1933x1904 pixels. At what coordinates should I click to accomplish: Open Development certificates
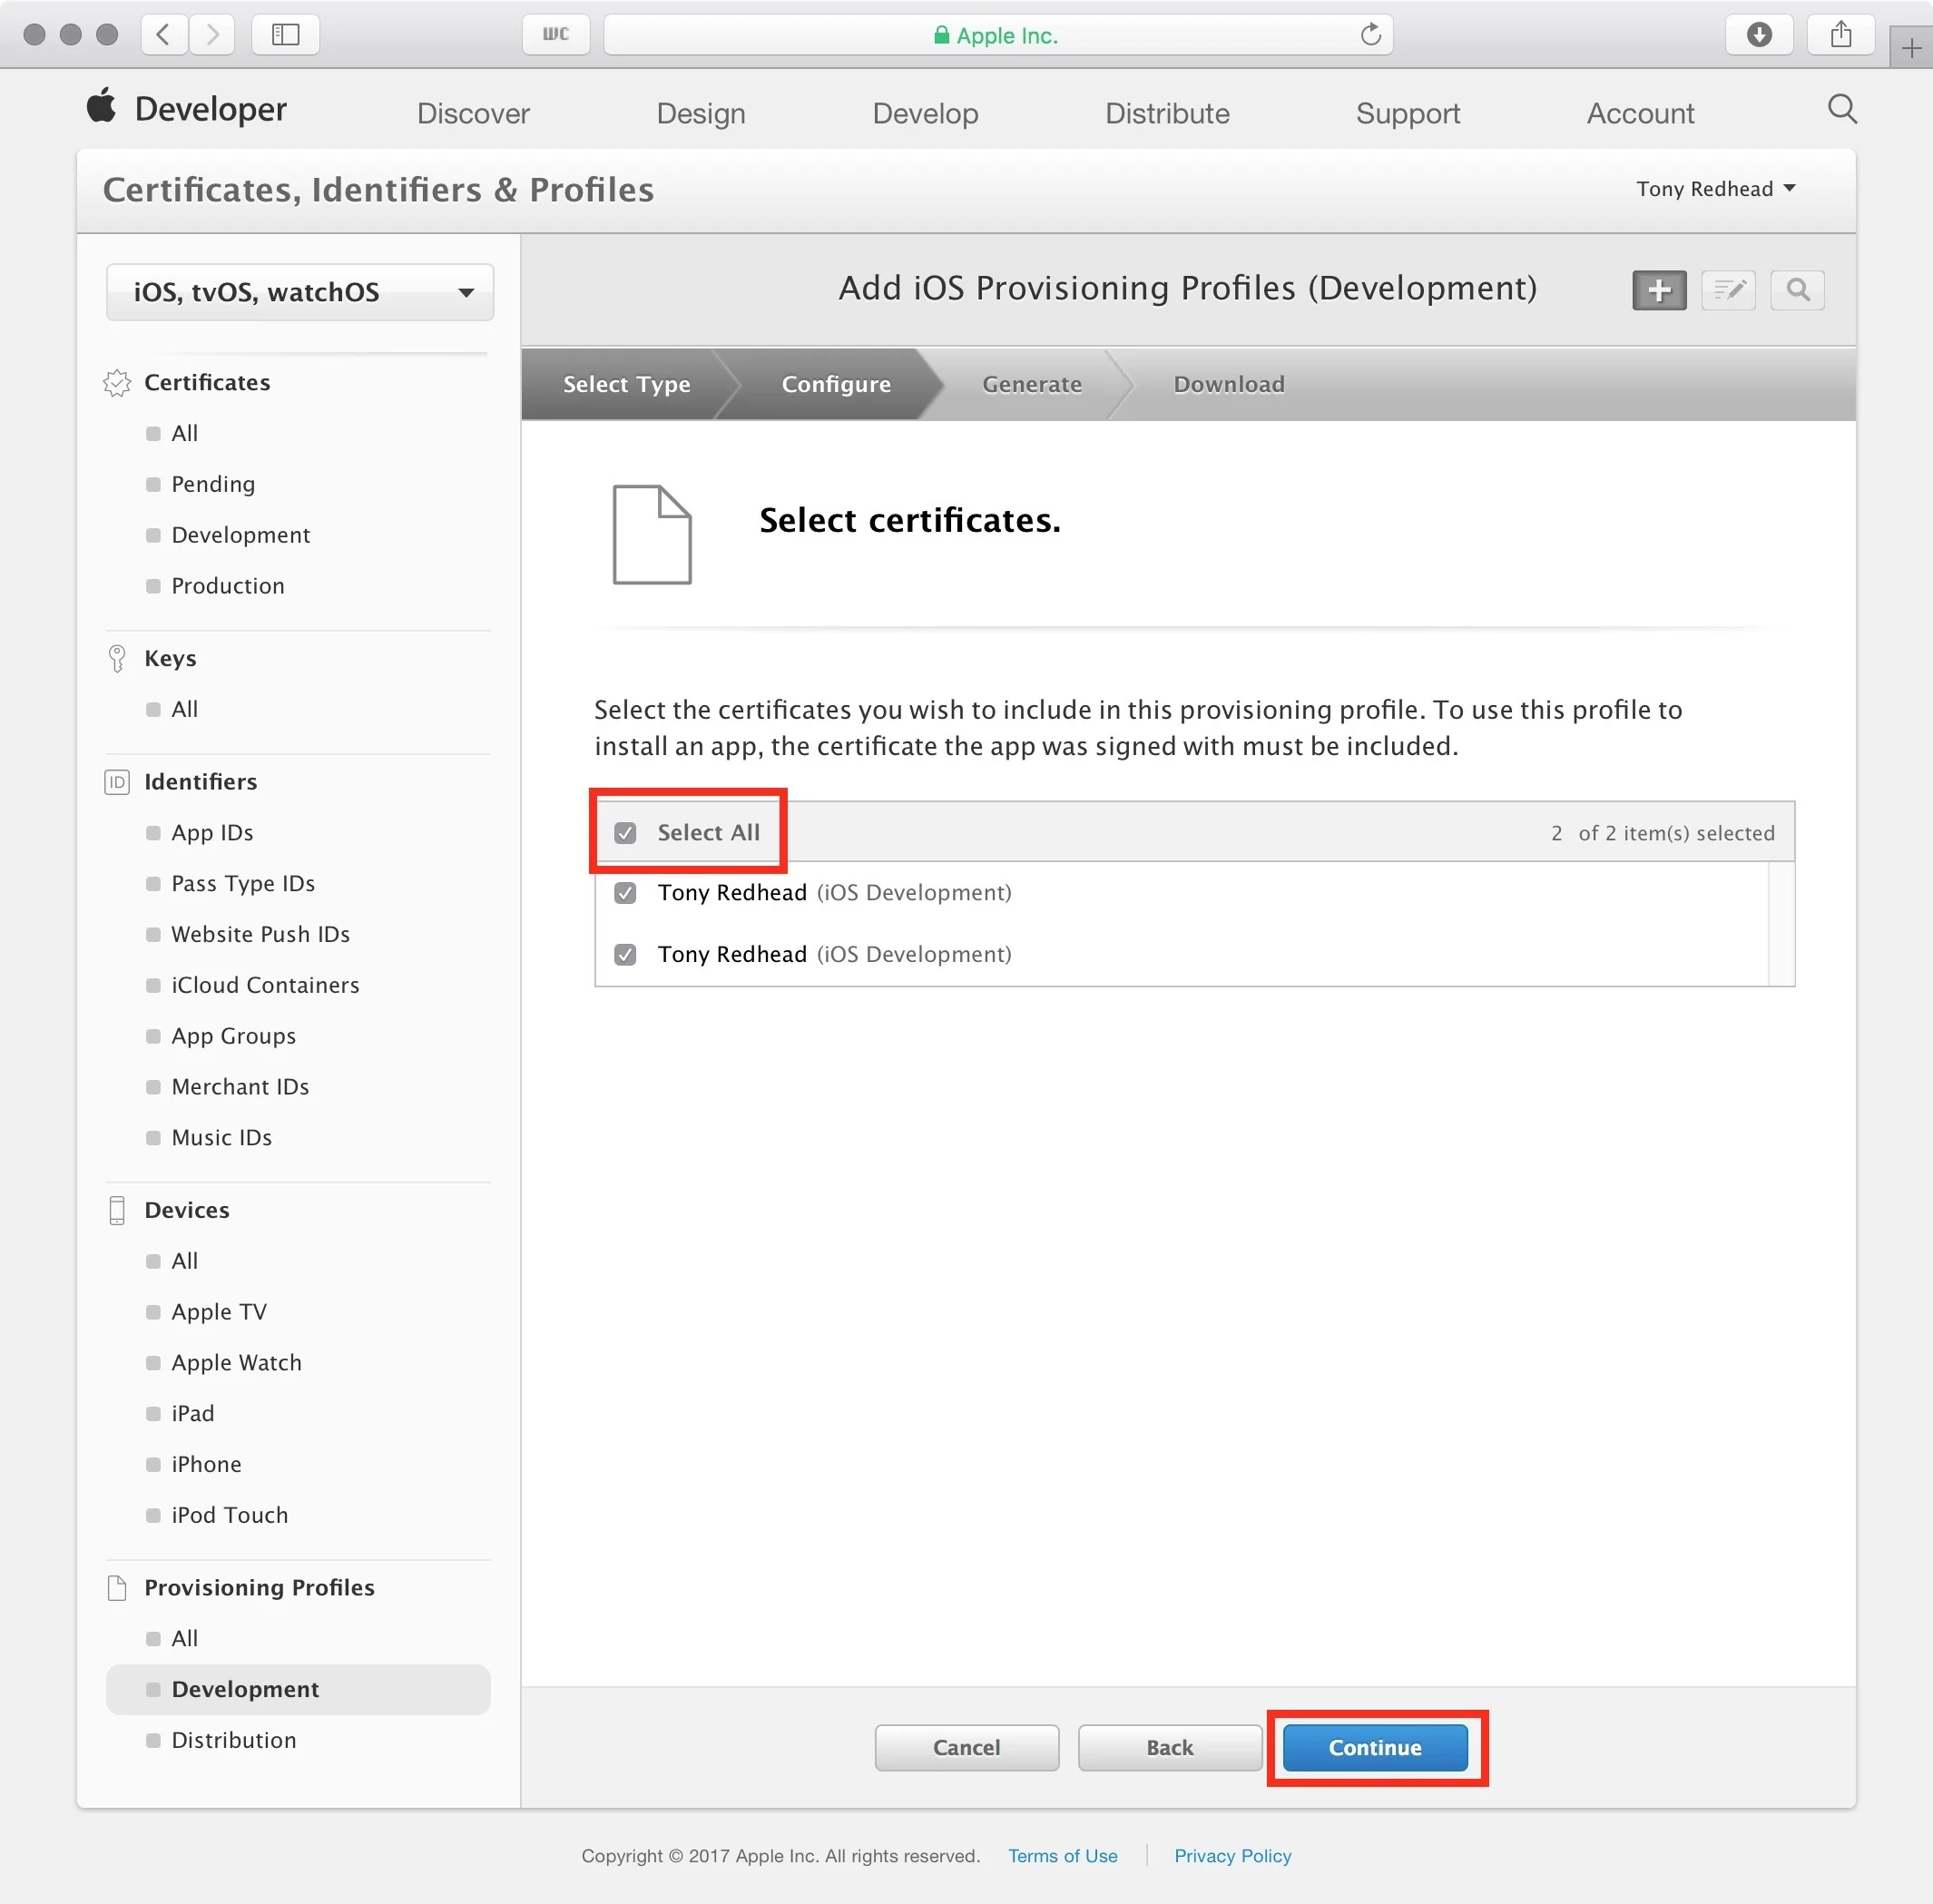240,535
